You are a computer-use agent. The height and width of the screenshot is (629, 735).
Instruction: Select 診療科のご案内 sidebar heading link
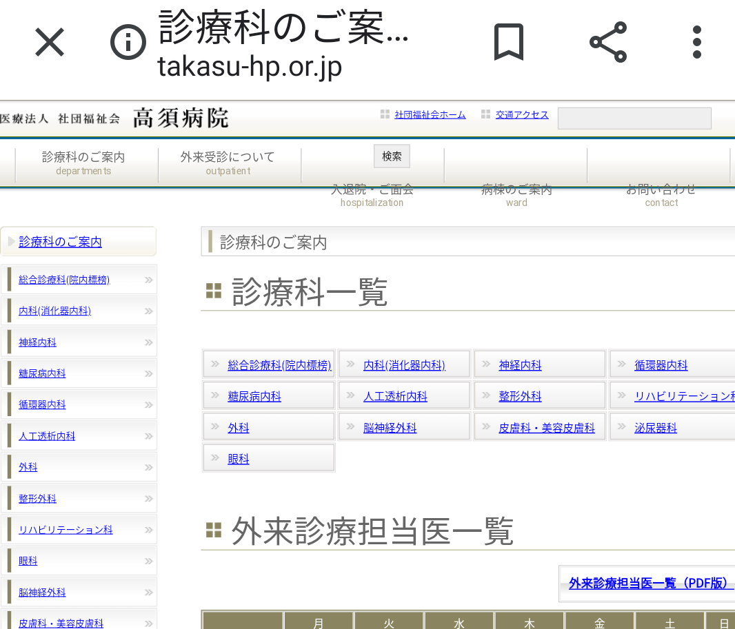[61, 242]
